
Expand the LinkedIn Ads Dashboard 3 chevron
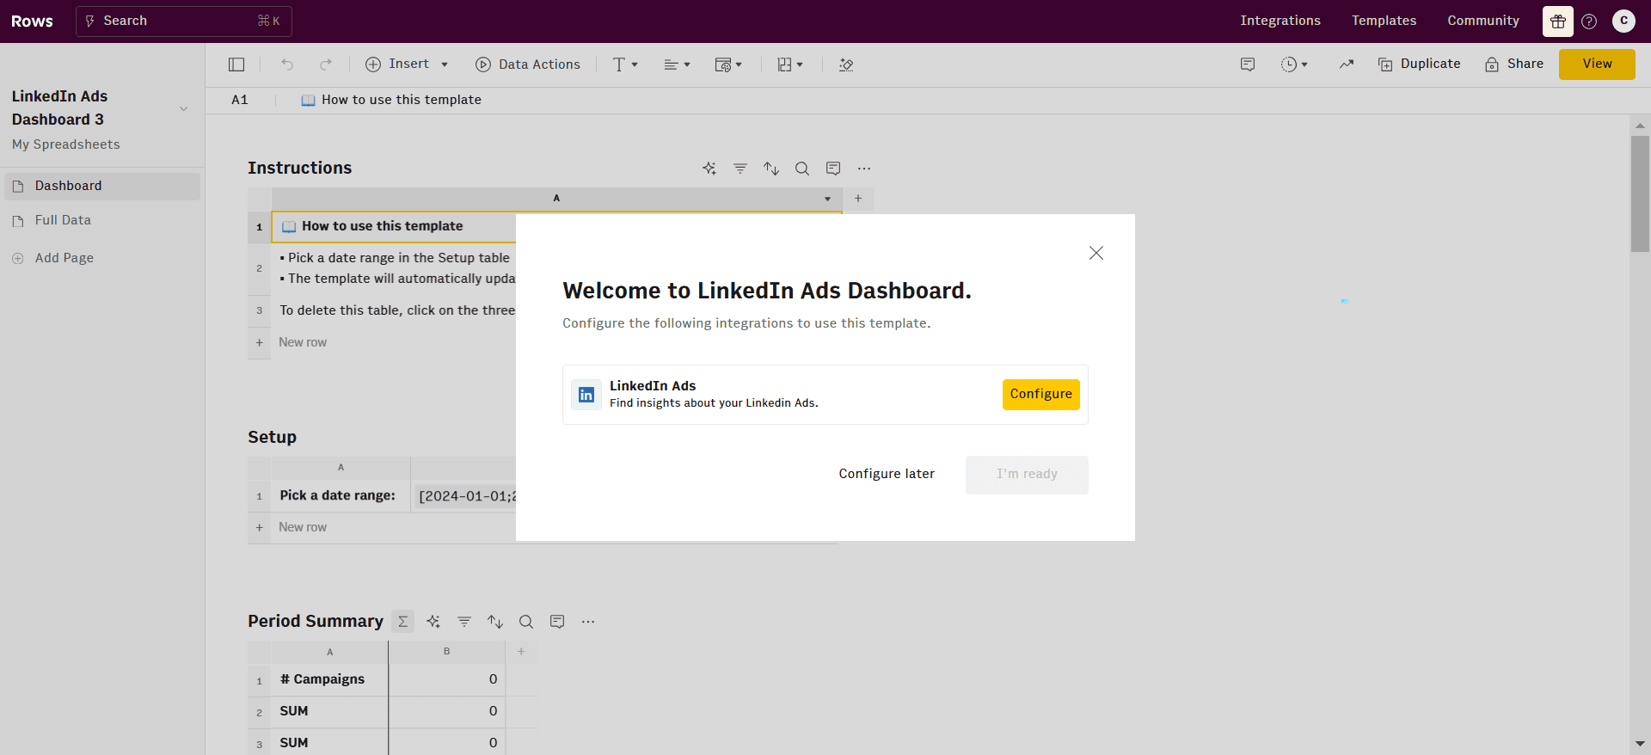(183, 108)
